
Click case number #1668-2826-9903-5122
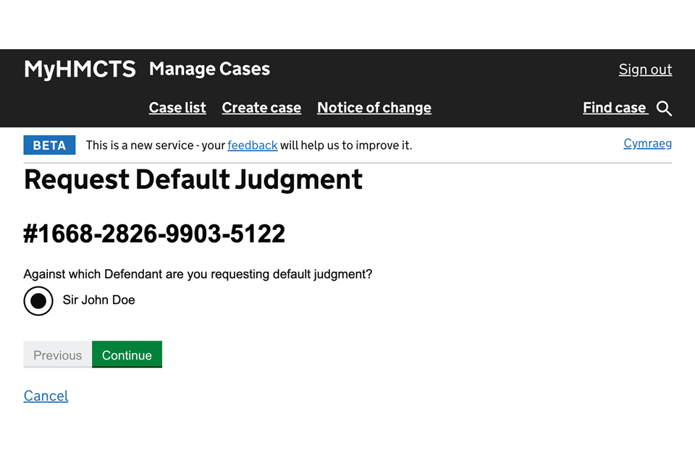pyautogui.click(x=154, y=234)
